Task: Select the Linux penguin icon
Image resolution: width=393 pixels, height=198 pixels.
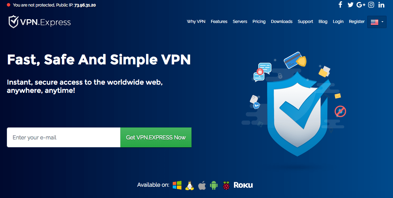Action: [189, 185]
